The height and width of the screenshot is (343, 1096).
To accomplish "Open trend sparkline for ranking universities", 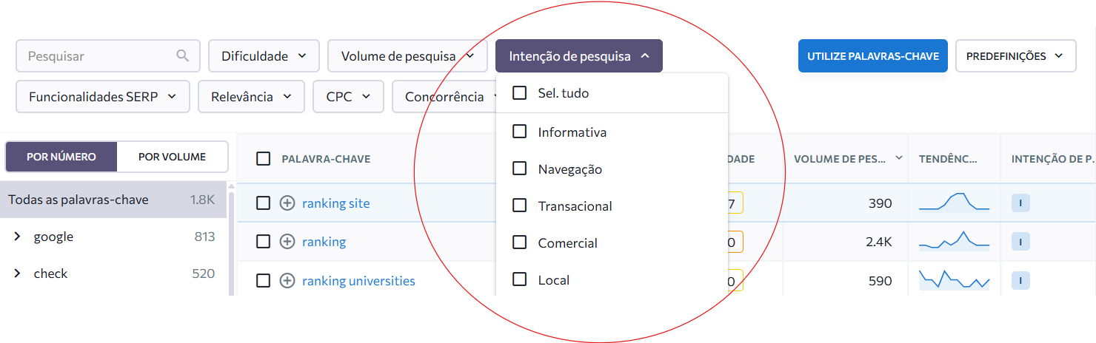I will tap(954, 280).
